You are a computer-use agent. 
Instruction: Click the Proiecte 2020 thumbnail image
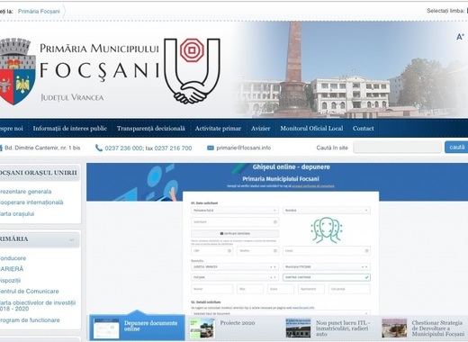(x=202, y=328)
